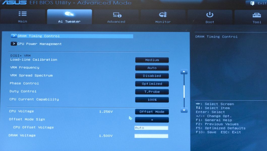Click the Boot power icon

point(210,15)
